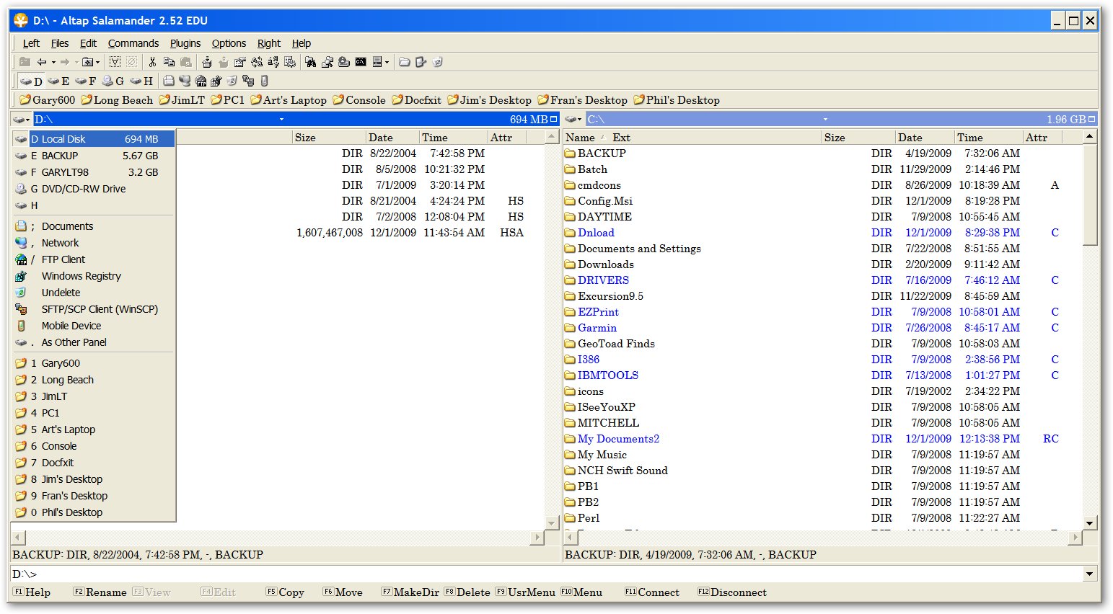
Task: Click the F7 MakeDir button
Action: point(410,592)
